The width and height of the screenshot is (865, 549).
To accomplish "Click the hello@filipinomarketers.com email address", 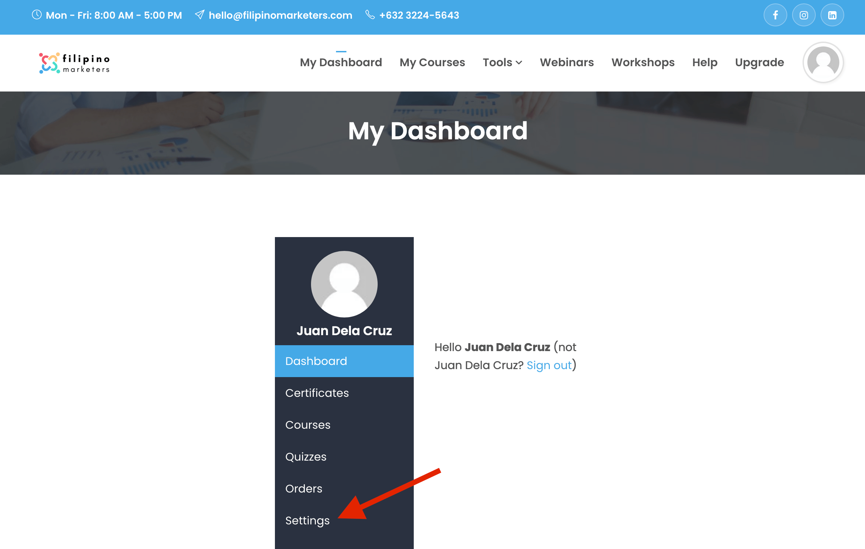I will coord(280,15).
